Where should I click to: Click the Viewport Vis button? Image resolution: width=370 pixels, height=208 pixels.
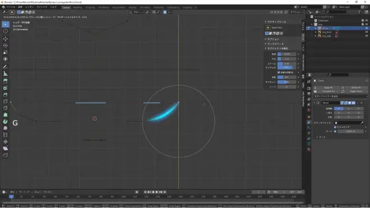(x=328, y=91)
